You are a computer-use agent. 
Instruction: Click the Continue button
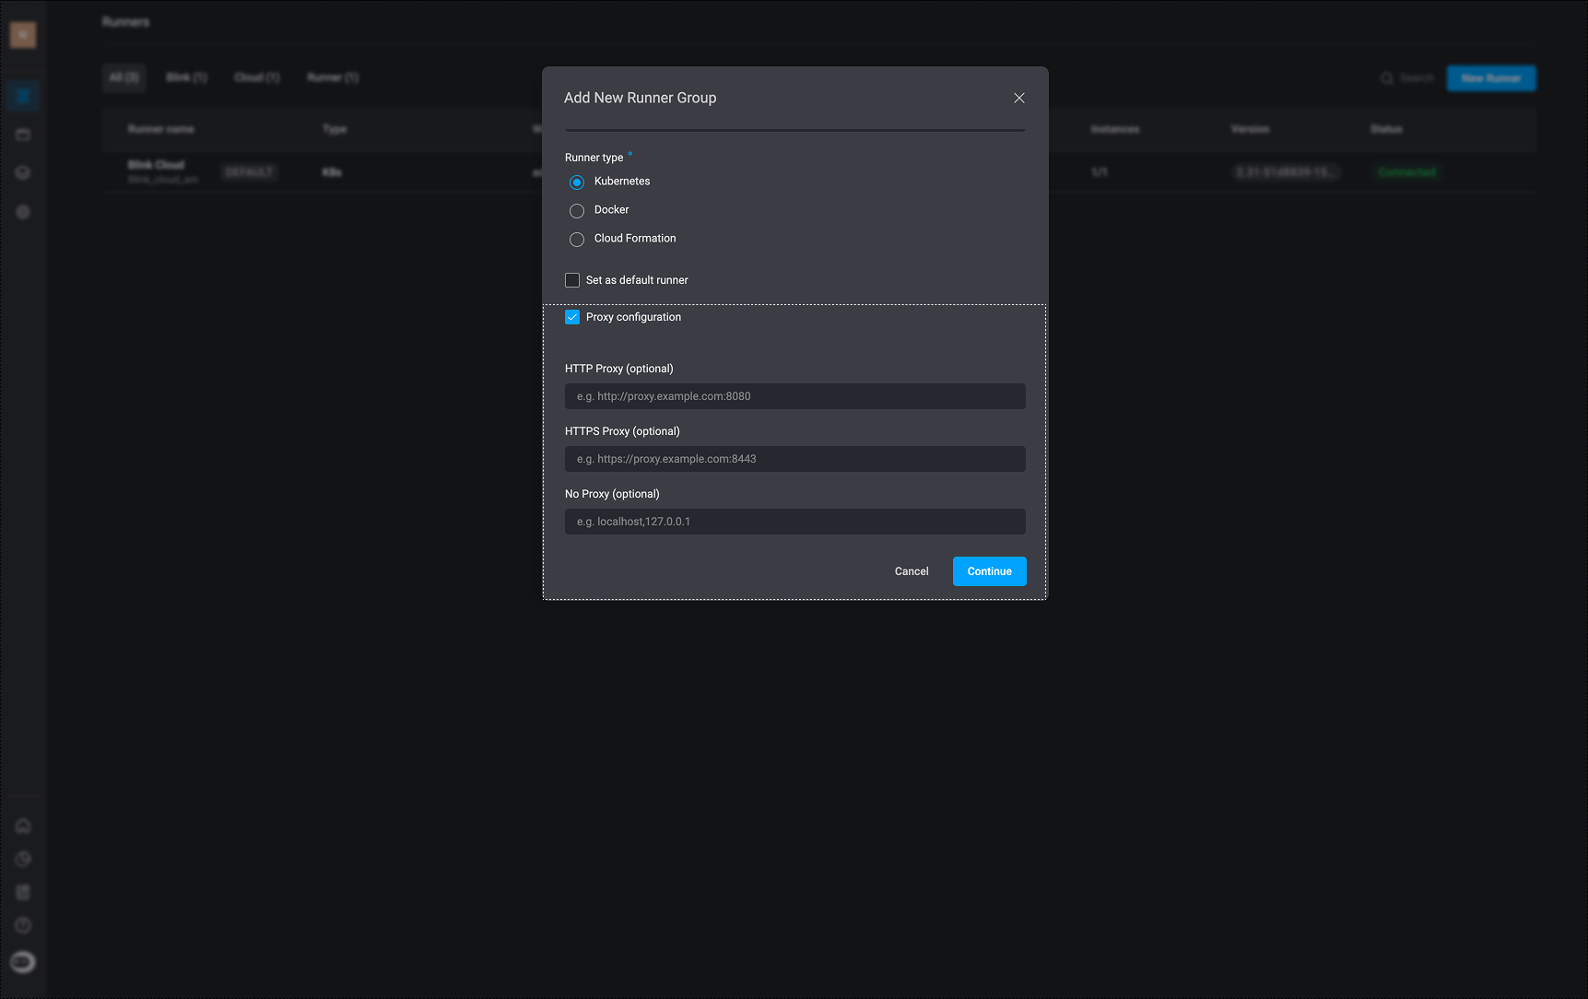(989, 571)
